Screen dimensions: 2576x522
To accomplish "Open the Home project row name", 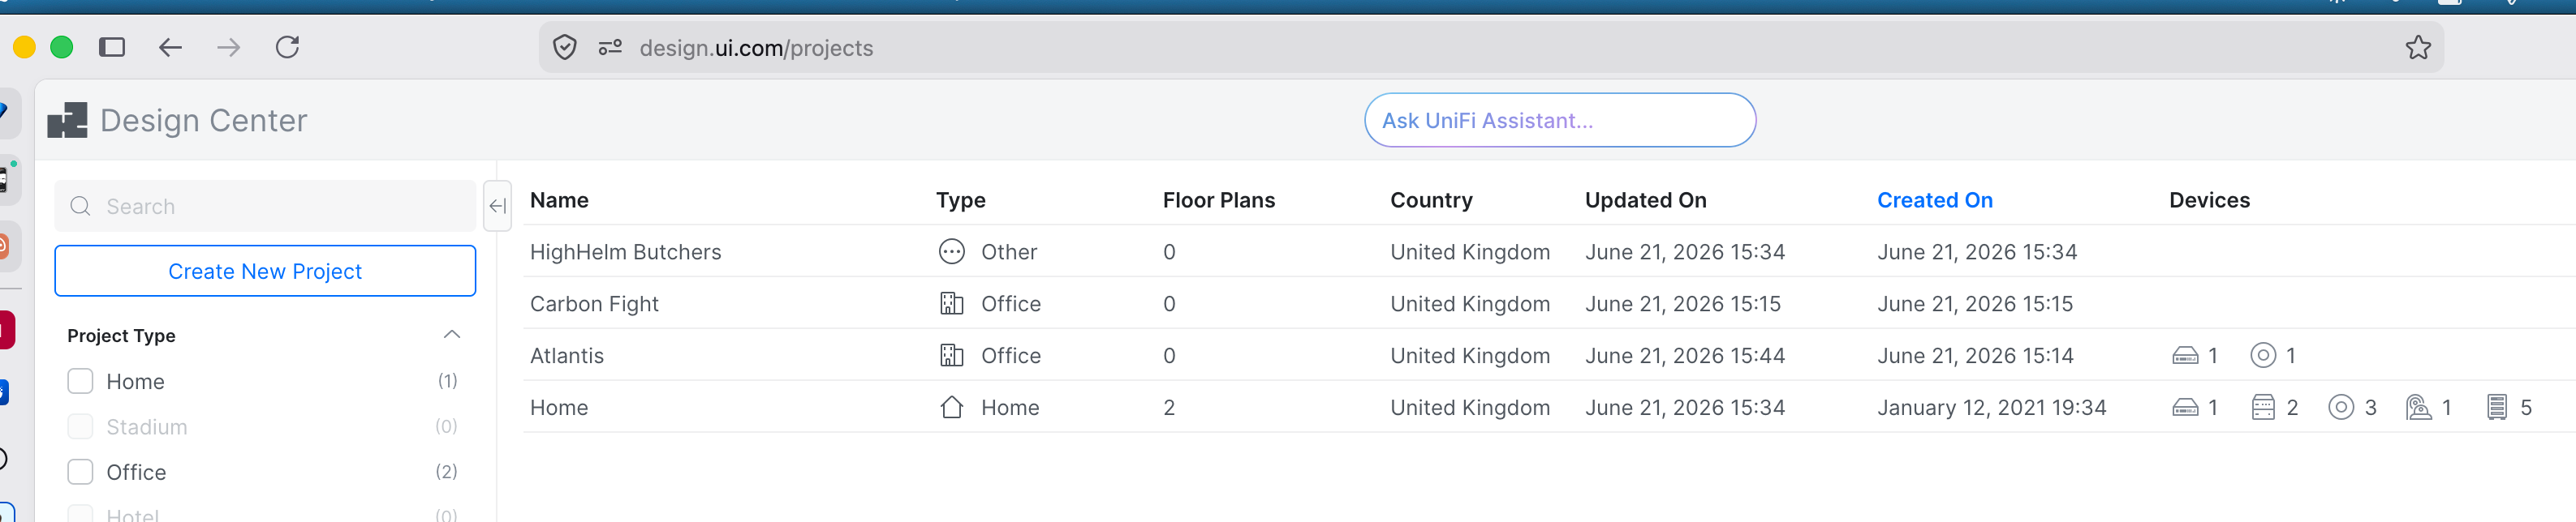I will pos(559,407).
